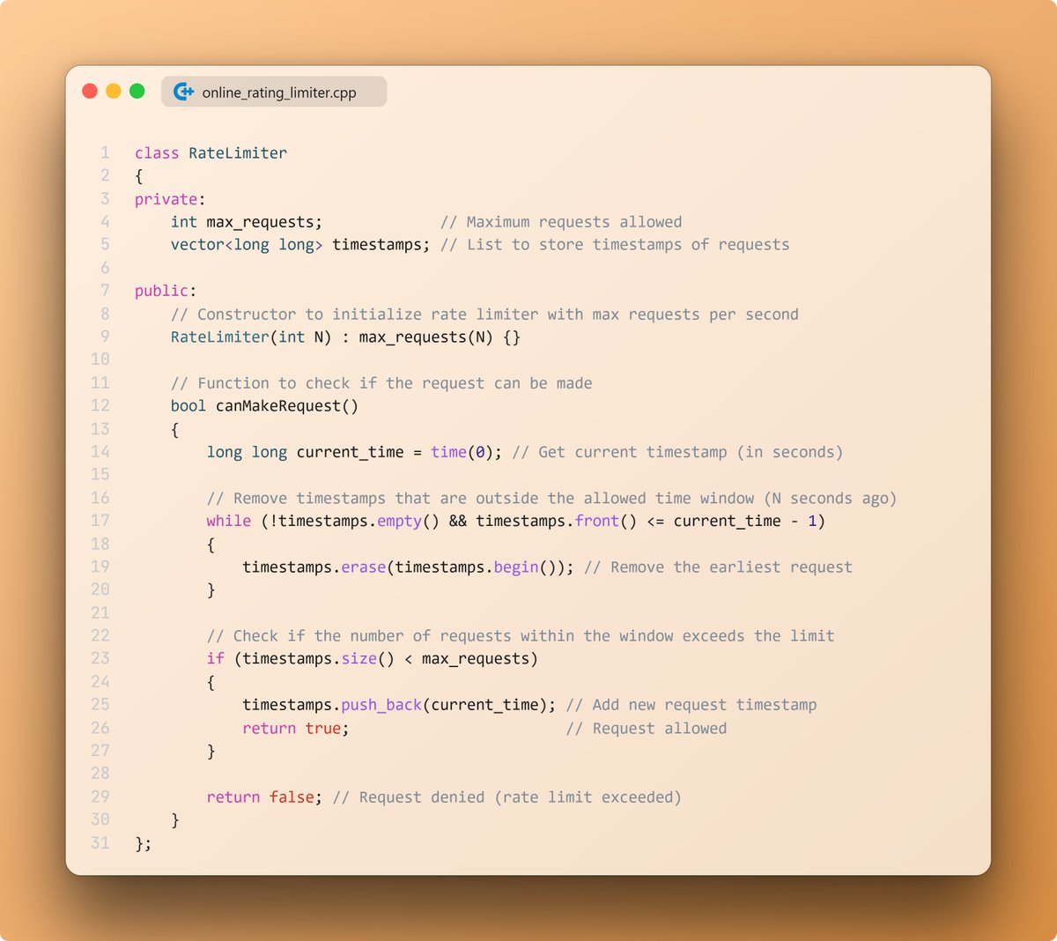Viewport: 1057px width, 941px height.
Task: Click 'timestamps.push_back(current_time);' statement
Action: coord(399,705)
